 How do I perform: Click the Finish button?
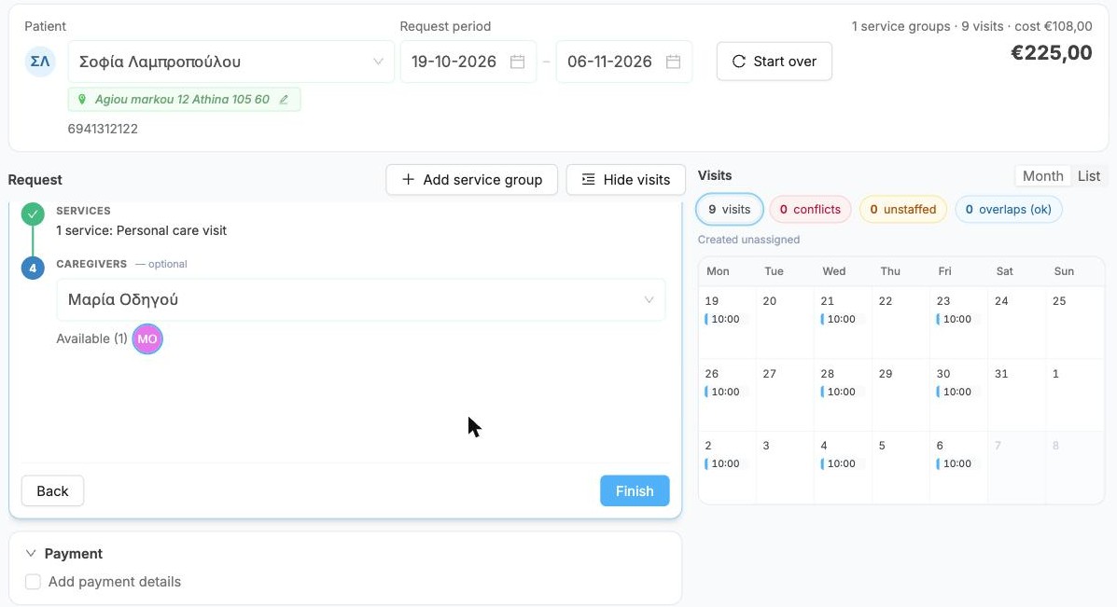pyautogui.click(x=635, y=491)
